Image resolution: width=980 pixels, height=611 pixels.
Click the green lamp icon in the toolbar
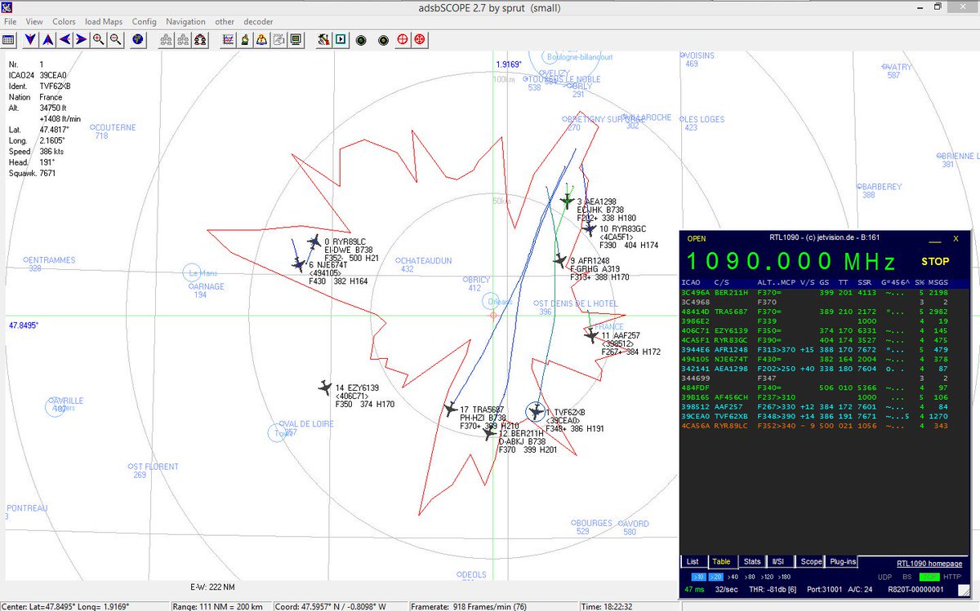pyautogui.click(x=244, y=38)
